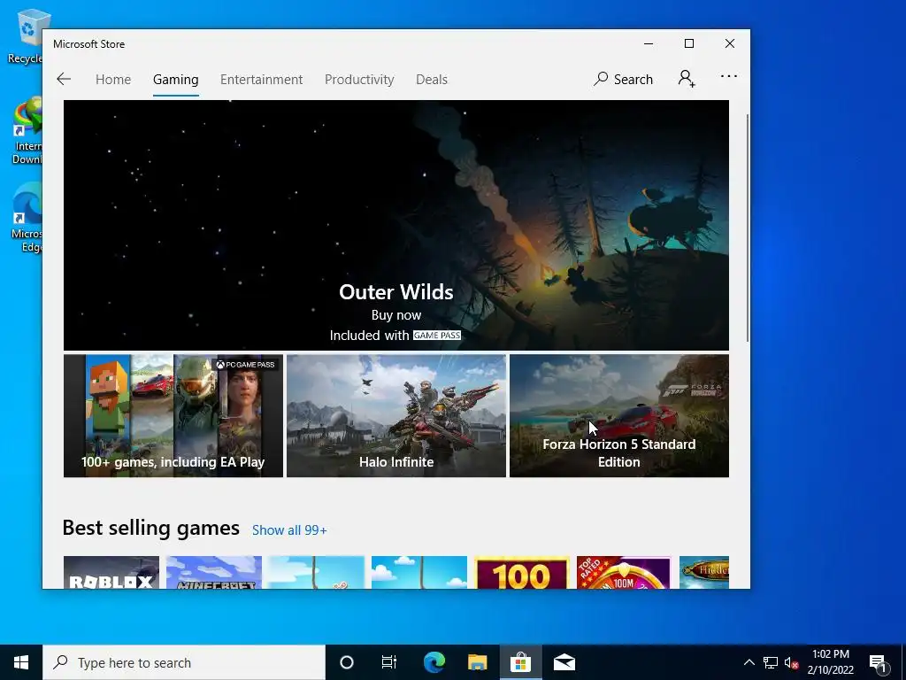Open File Explorer from the taskbar
Viewport: 906px width, 680px height.
(477, 662)
